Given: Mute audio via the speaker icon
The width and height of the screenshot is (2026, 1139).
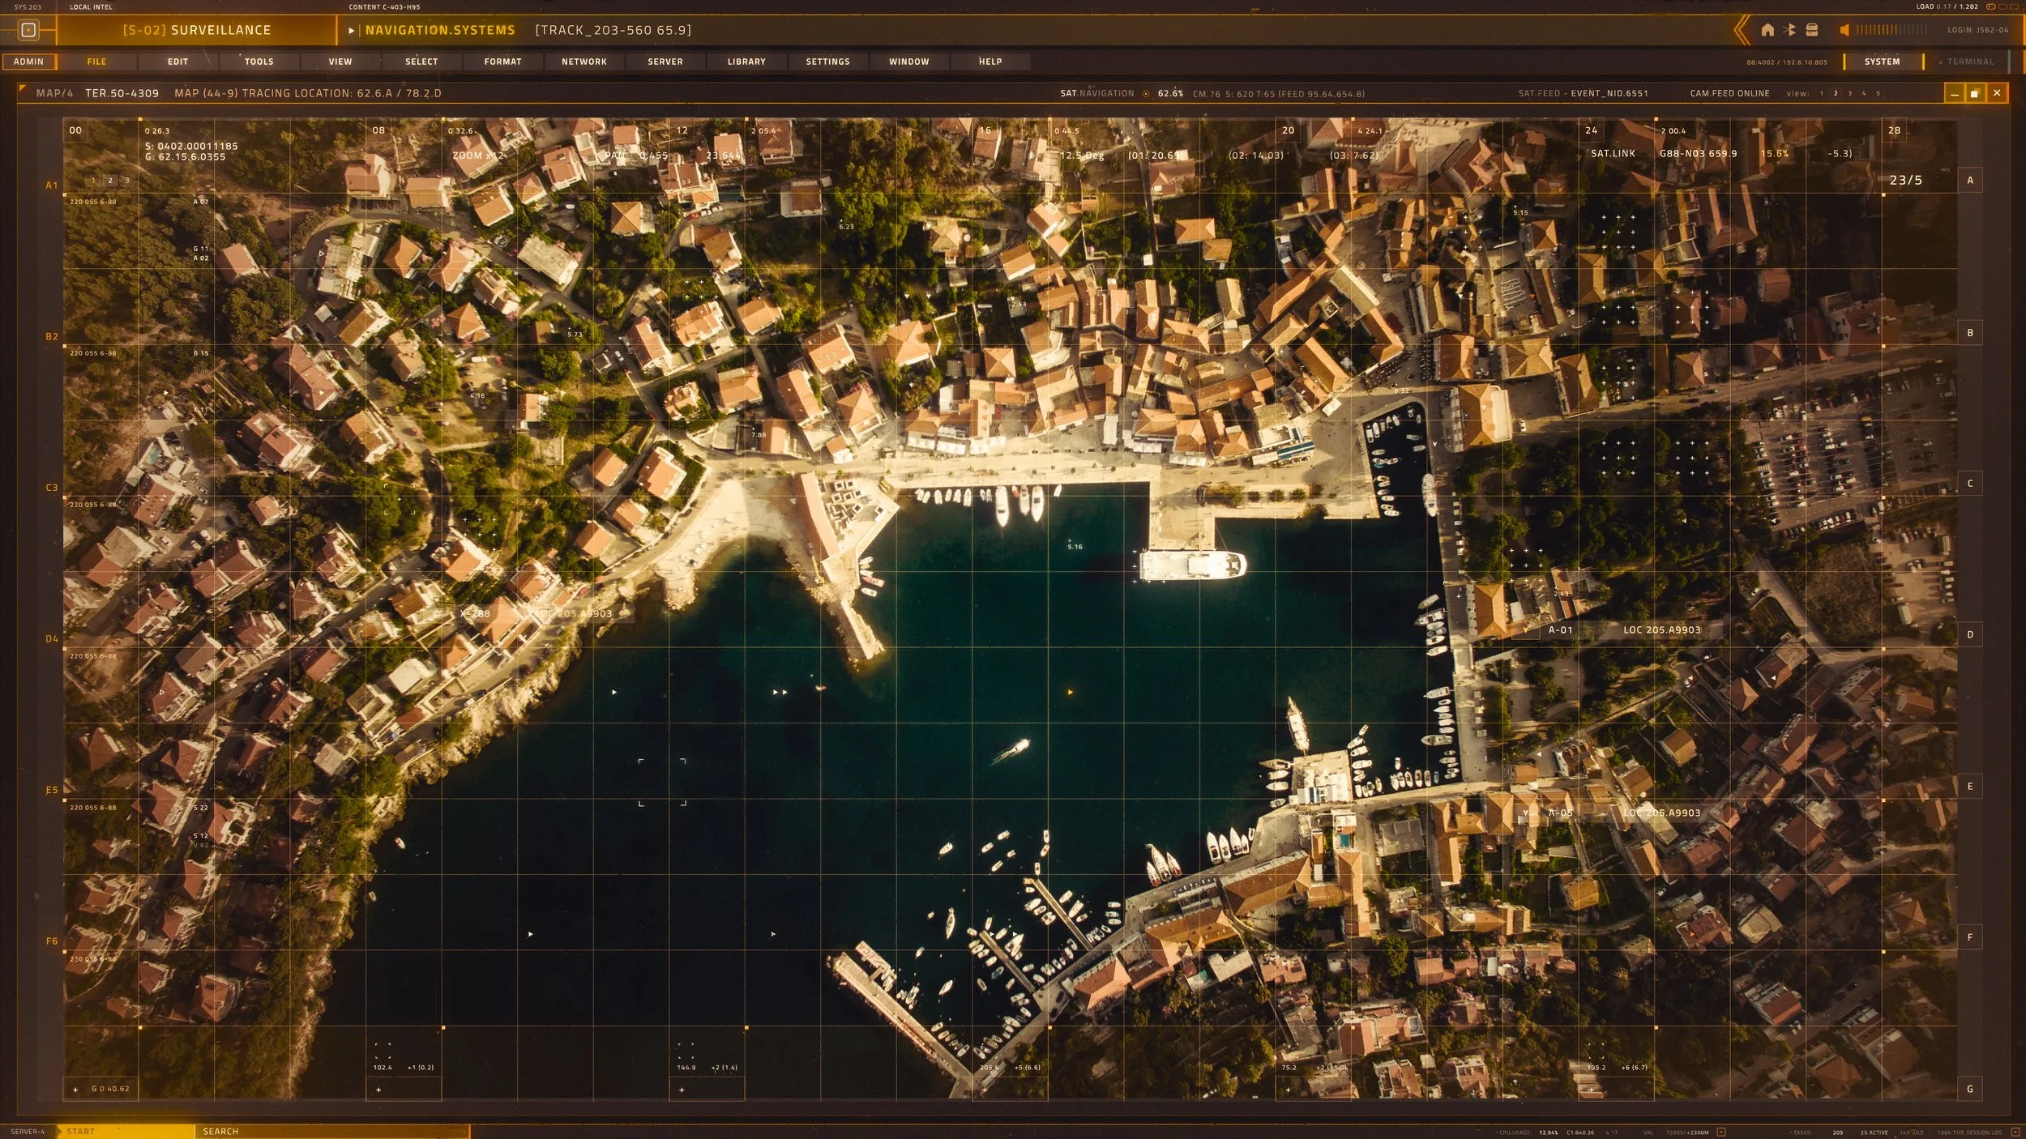Looking at the screenshot, I should click(x=1844, y=30).
